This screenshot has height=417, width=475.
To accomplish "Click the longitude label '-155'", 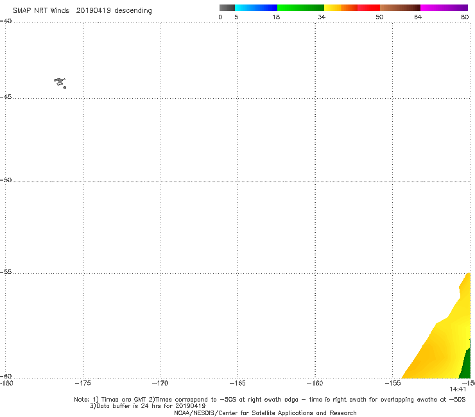I will (x=393, y=384).
